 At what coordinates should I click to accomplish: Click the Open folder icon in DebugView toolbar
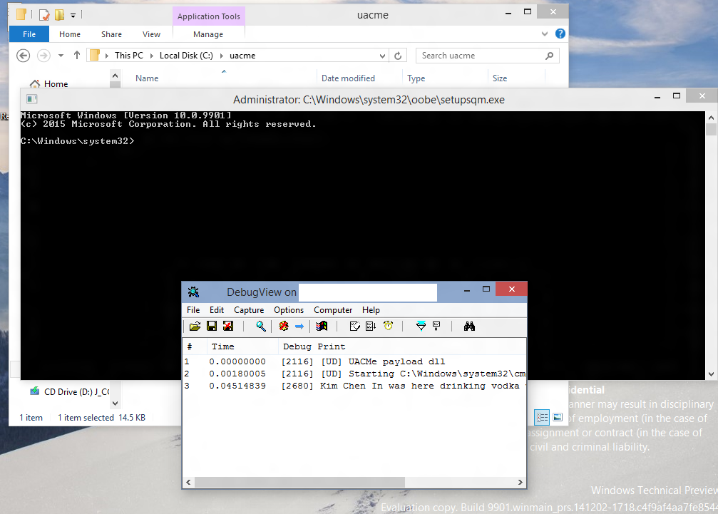click(195, 327)
